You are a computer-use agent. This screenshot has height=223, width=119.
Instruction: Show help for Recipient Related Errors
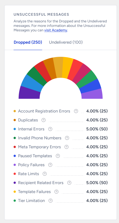[x=69, y=183]
